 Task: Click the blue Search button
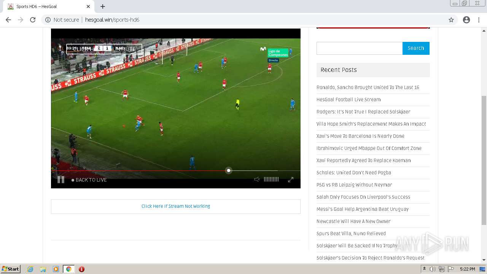point(416,48)
